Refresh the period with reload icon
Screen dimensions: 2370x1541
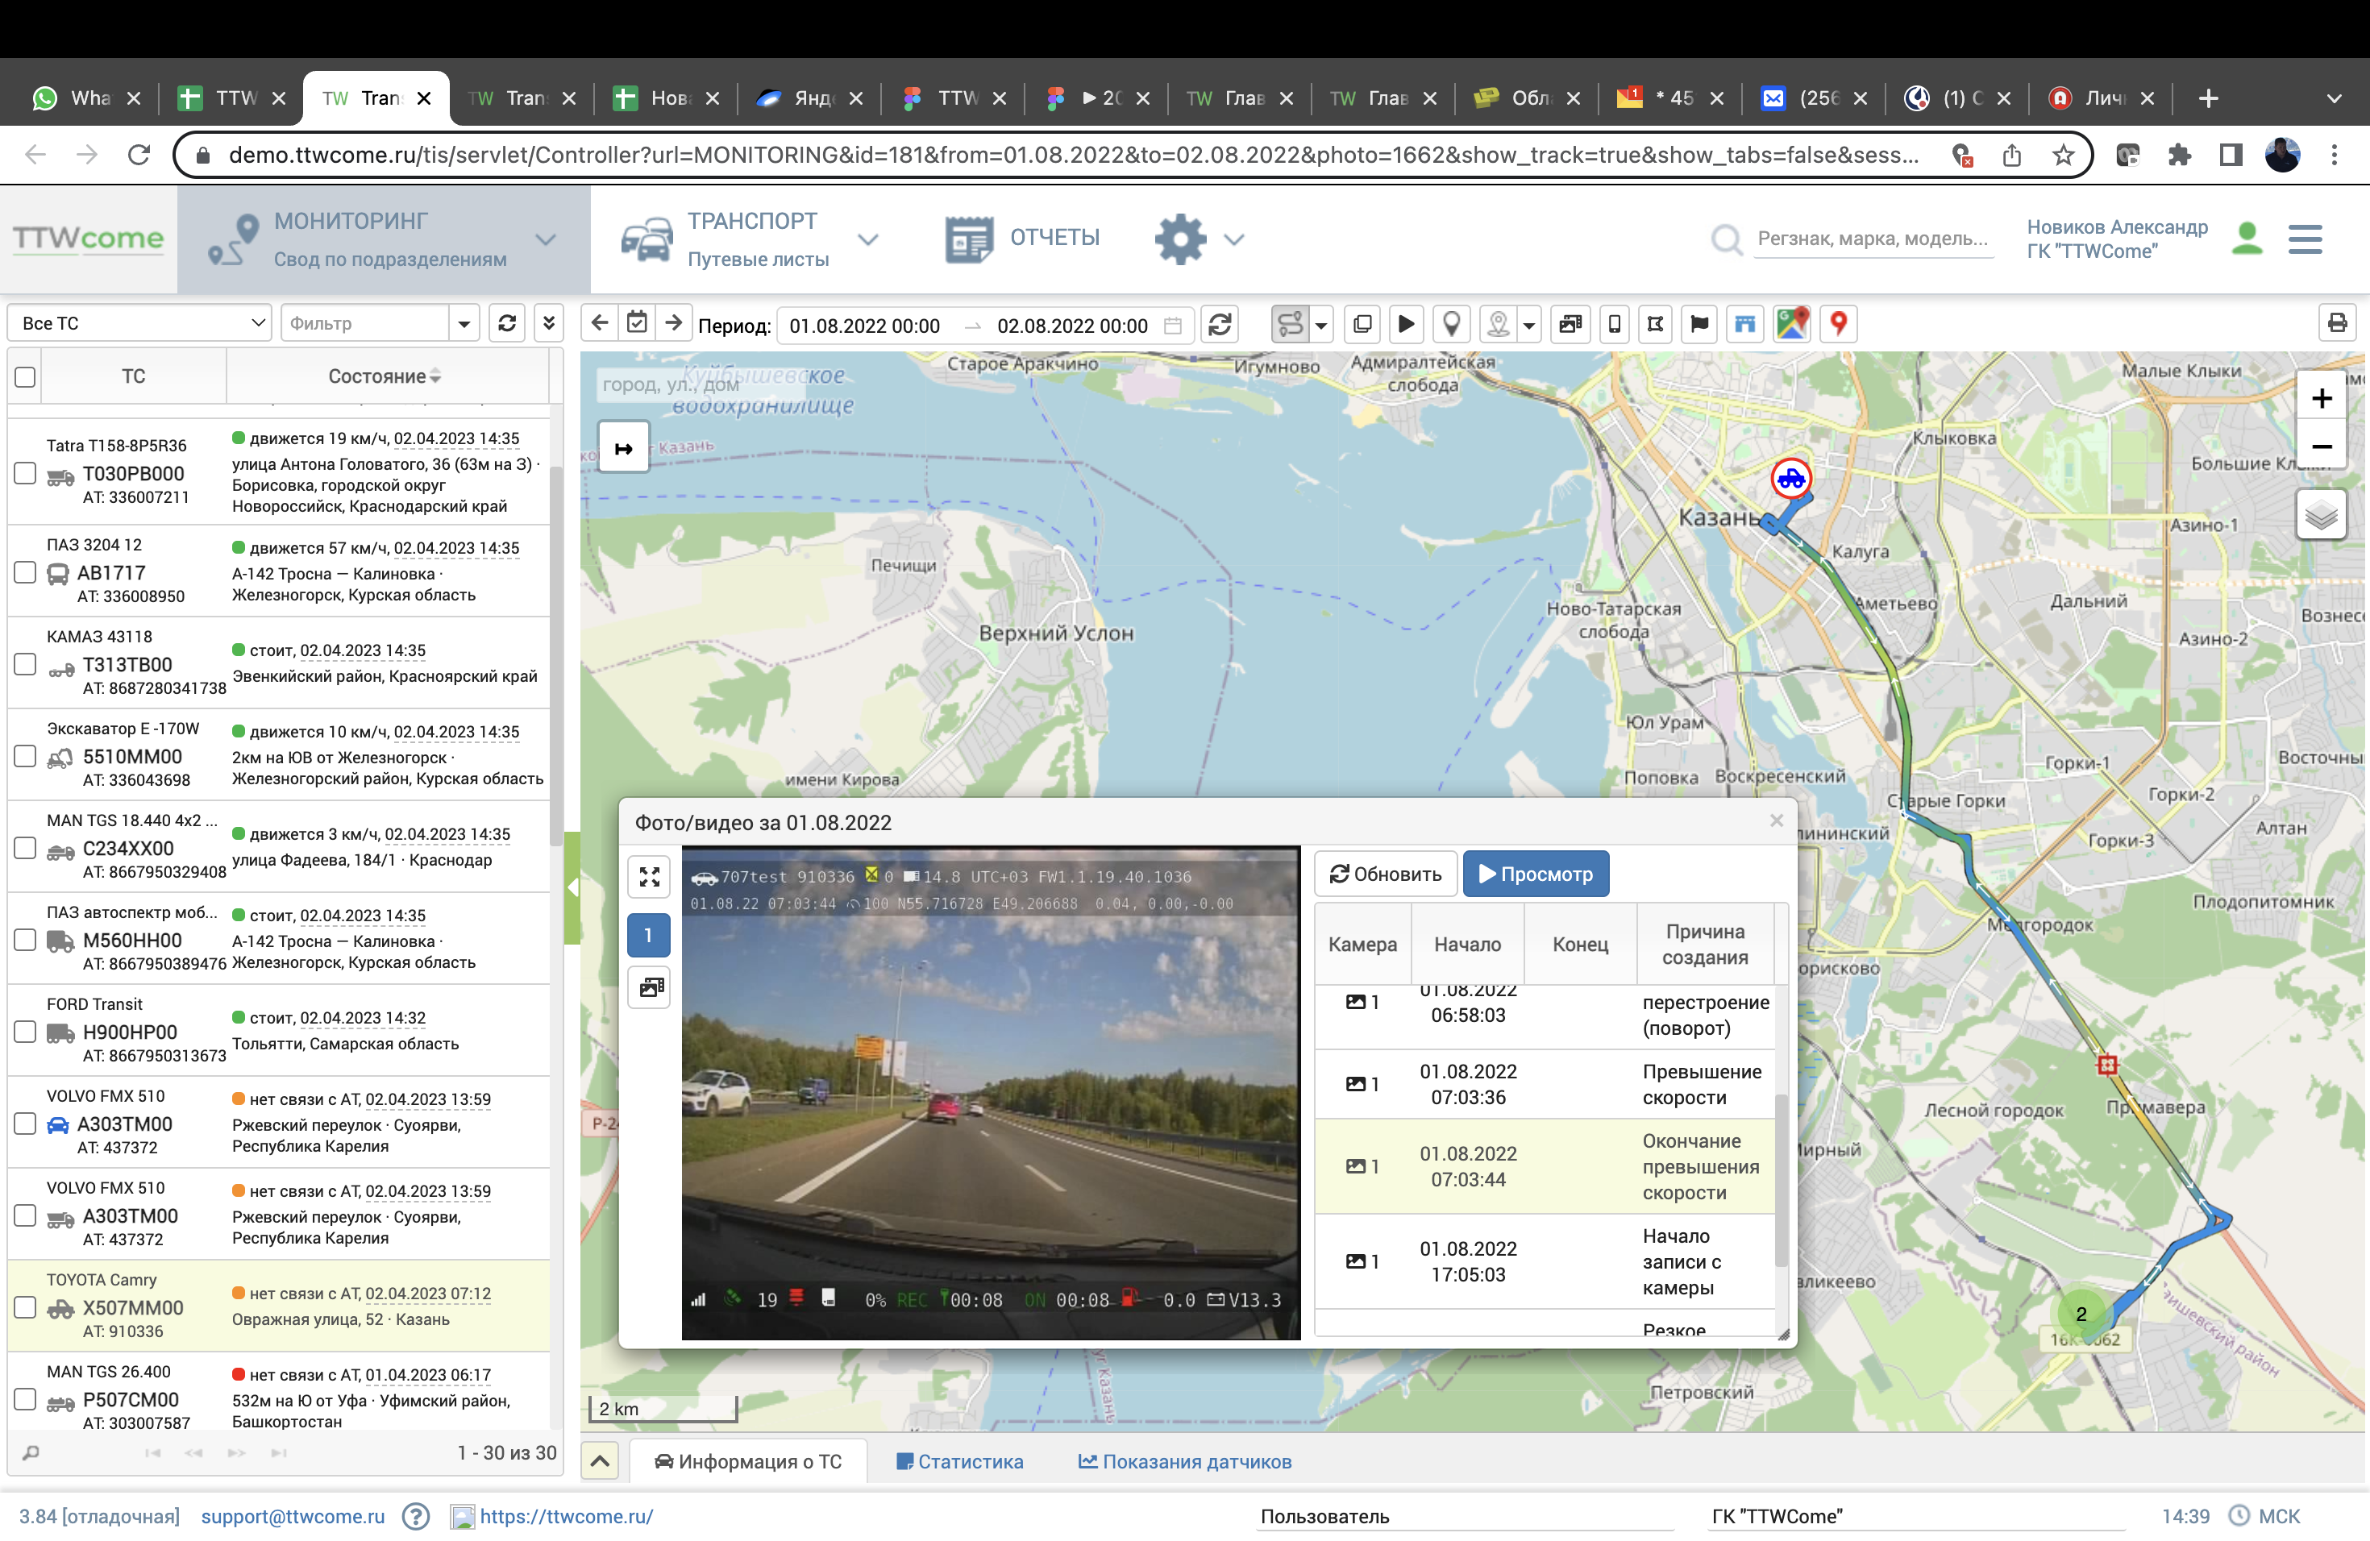[x=1220, y=325]
